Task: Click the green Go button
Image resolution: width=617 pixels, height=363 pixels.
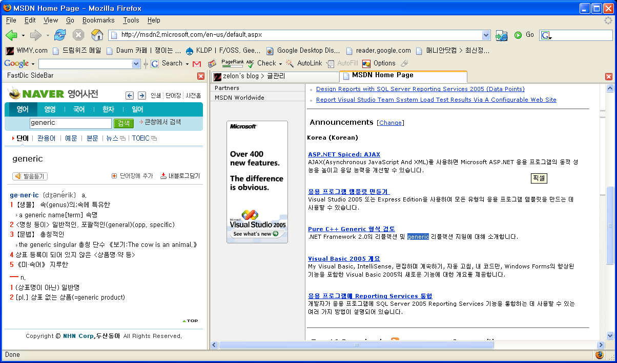Action: coord(524,35)
